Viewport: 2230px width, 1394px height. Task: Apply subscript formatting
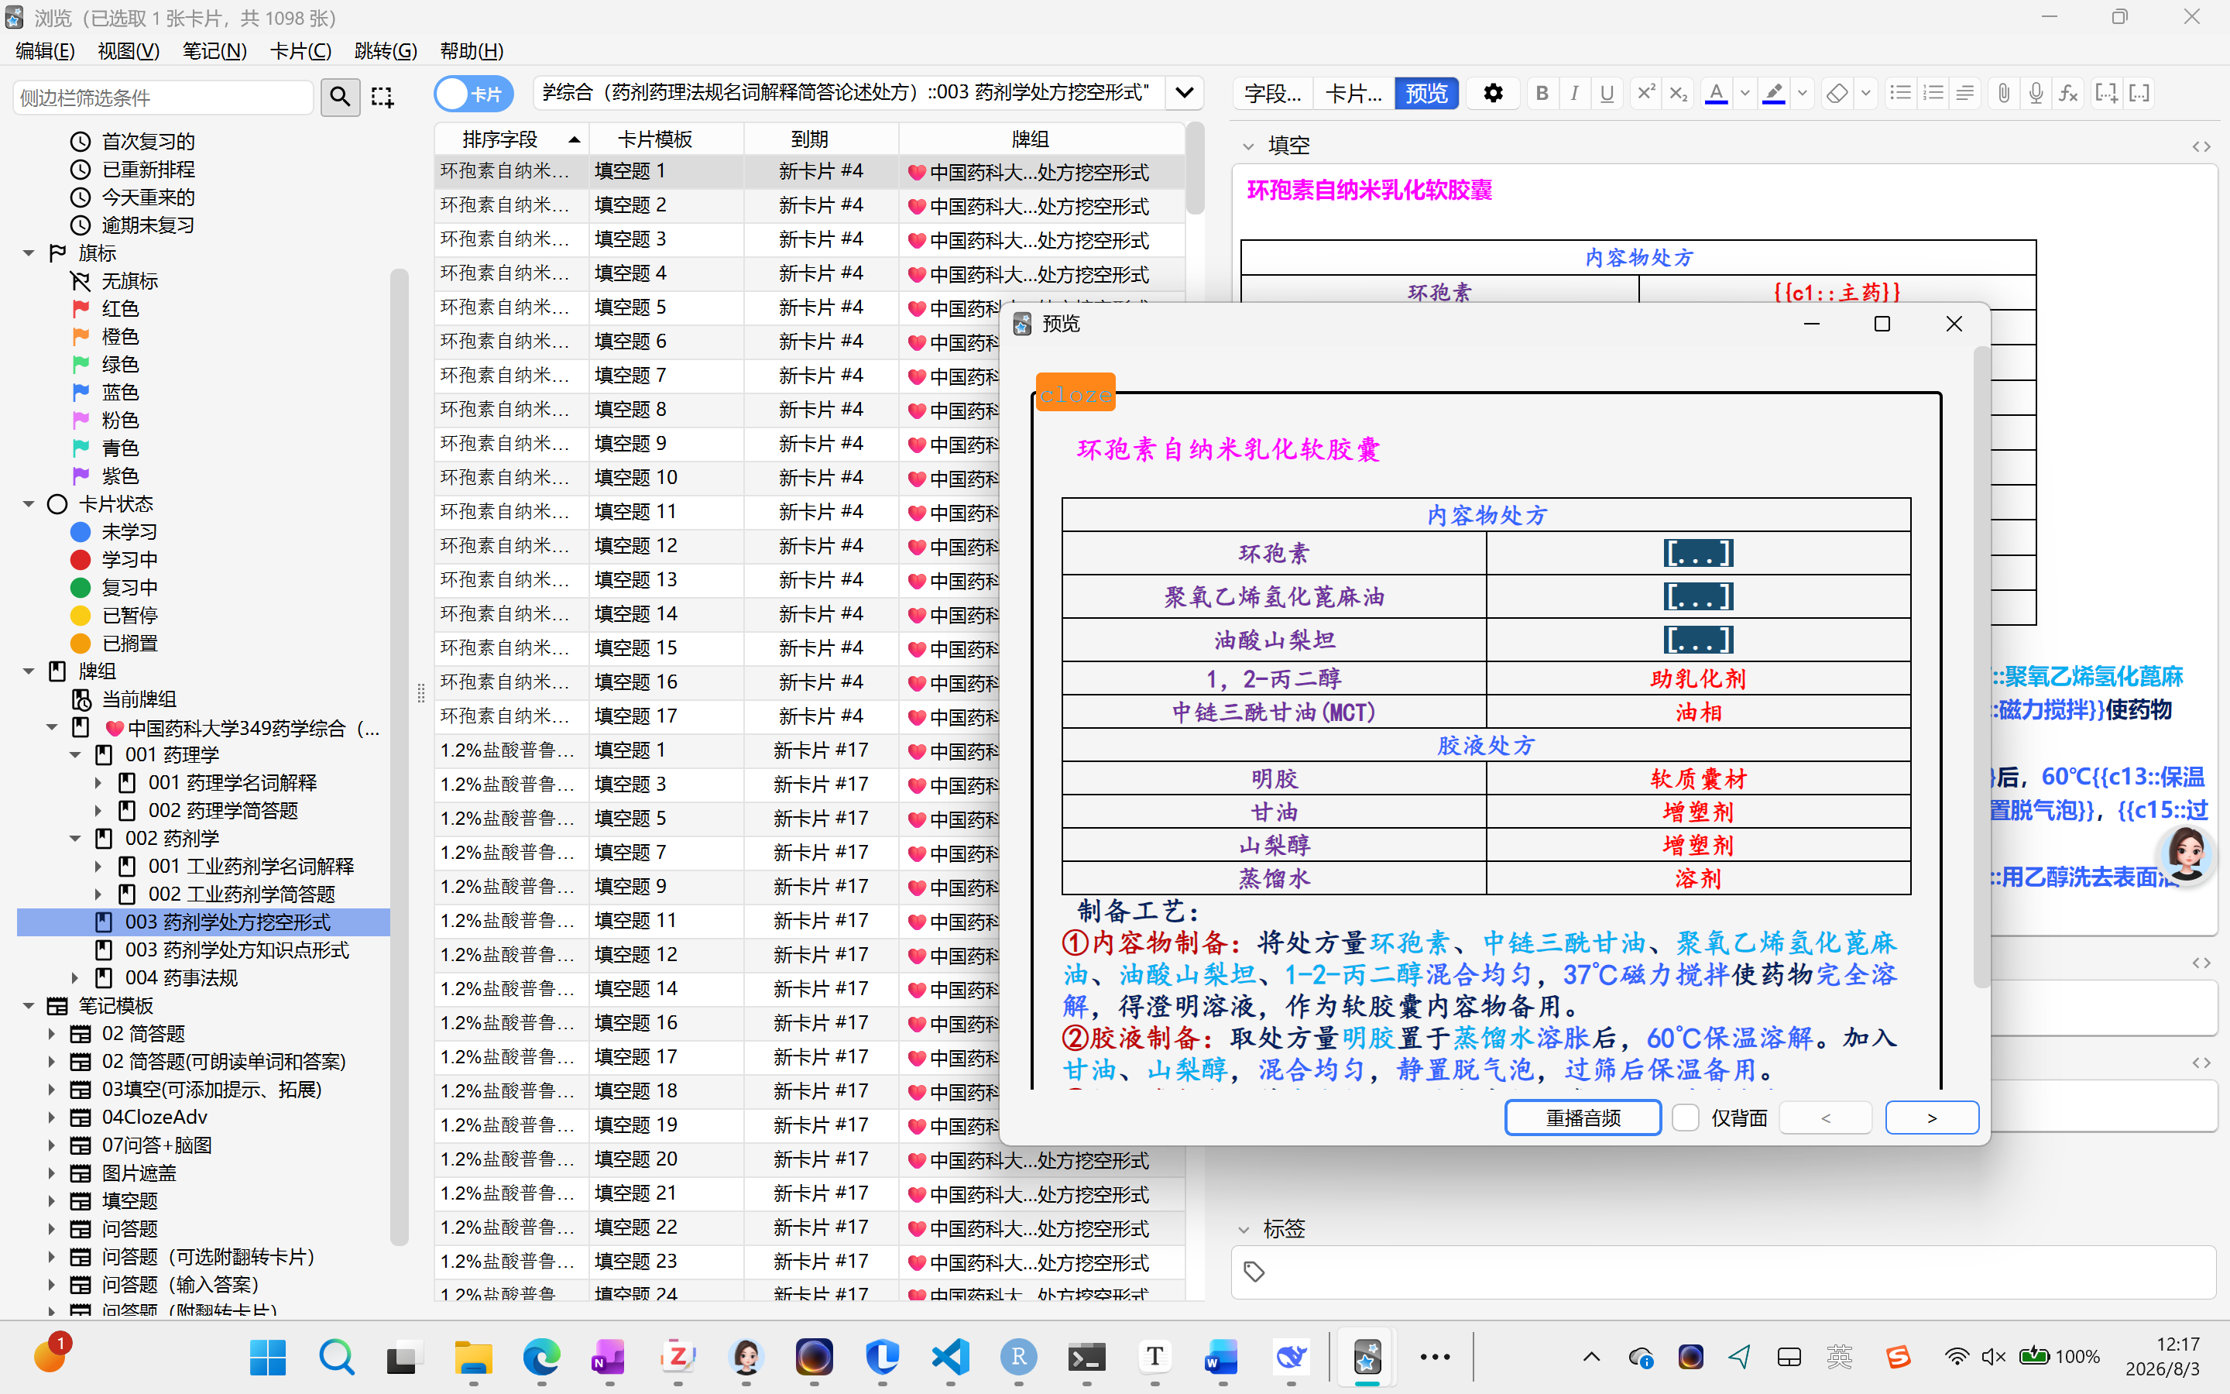click(x=1678, y=93)
